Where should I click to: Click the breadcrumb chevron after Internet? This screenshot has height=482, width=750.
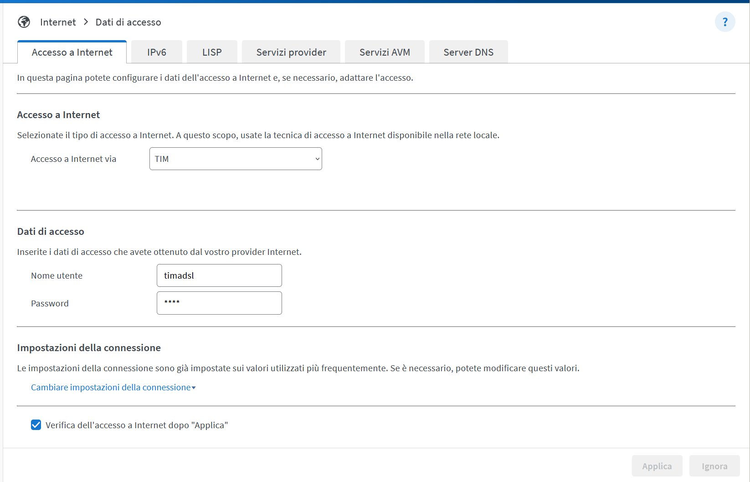click(86, 22)
